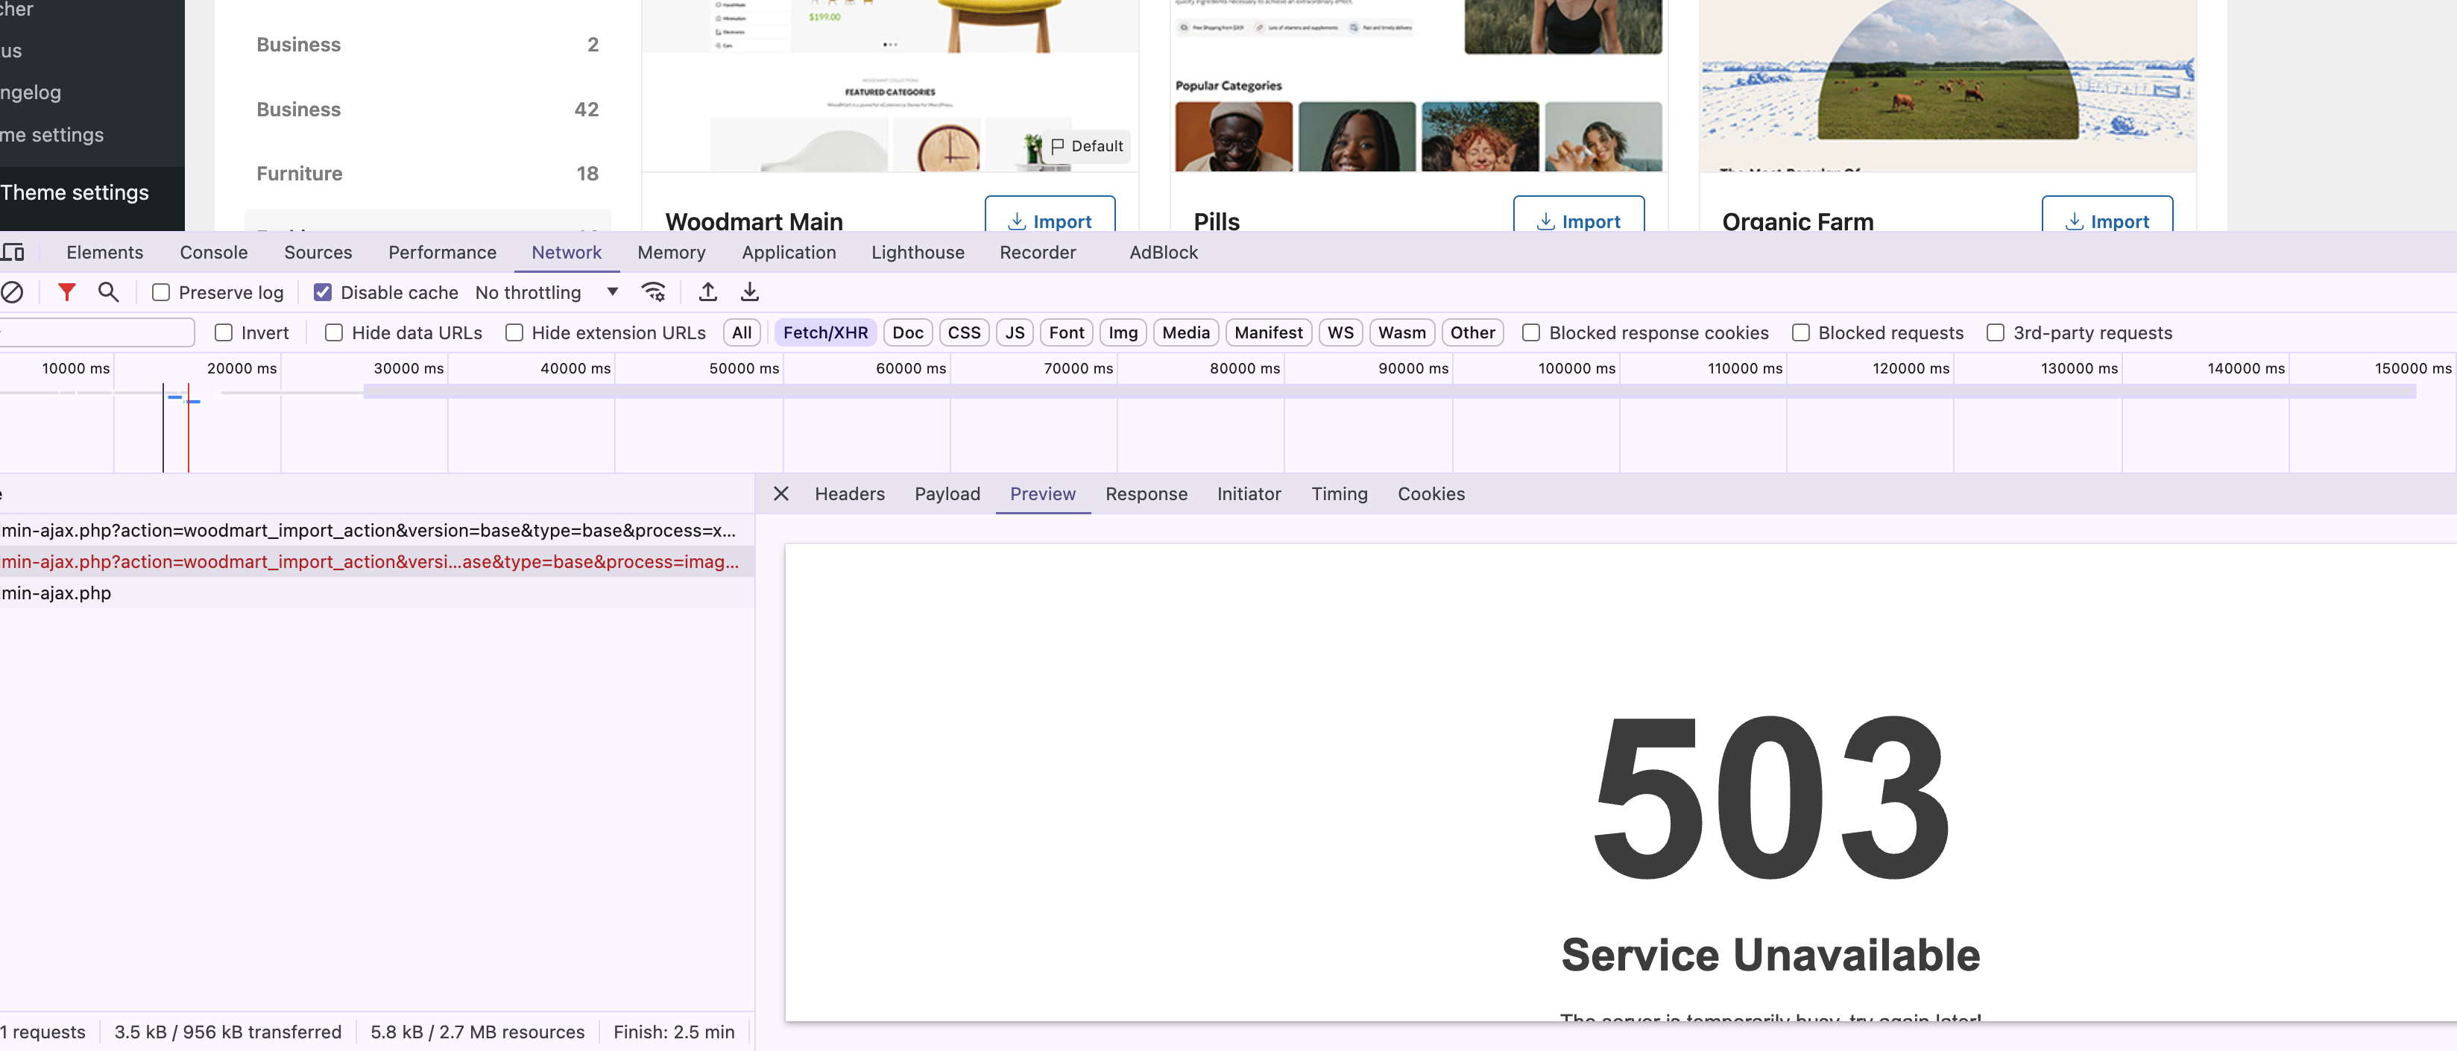Screen dimensions: 2457x1051
Task: Click the export HAR download icon
Action: click(750, 293)
